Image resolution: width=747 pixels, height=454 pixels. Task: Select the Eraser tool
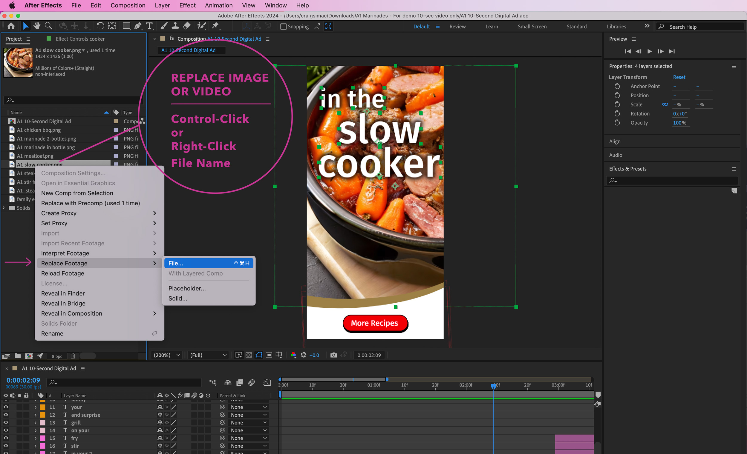[x=187, y=26]
